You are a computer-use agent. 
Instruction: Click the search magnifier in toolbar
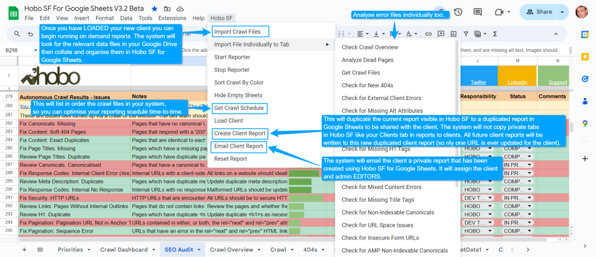click(17, 34)
